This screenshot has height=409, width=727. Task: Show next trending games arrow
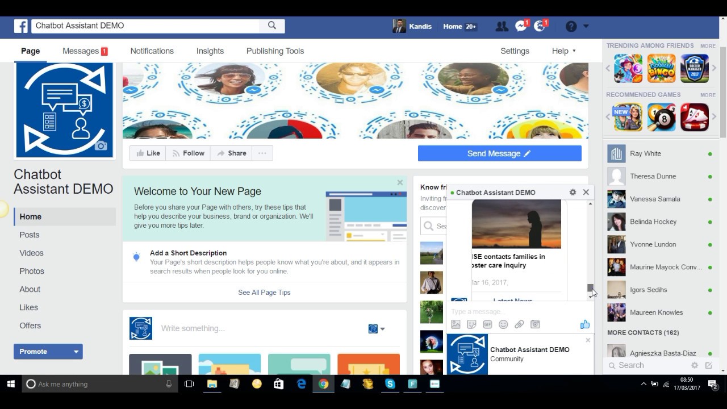point(715,69)
